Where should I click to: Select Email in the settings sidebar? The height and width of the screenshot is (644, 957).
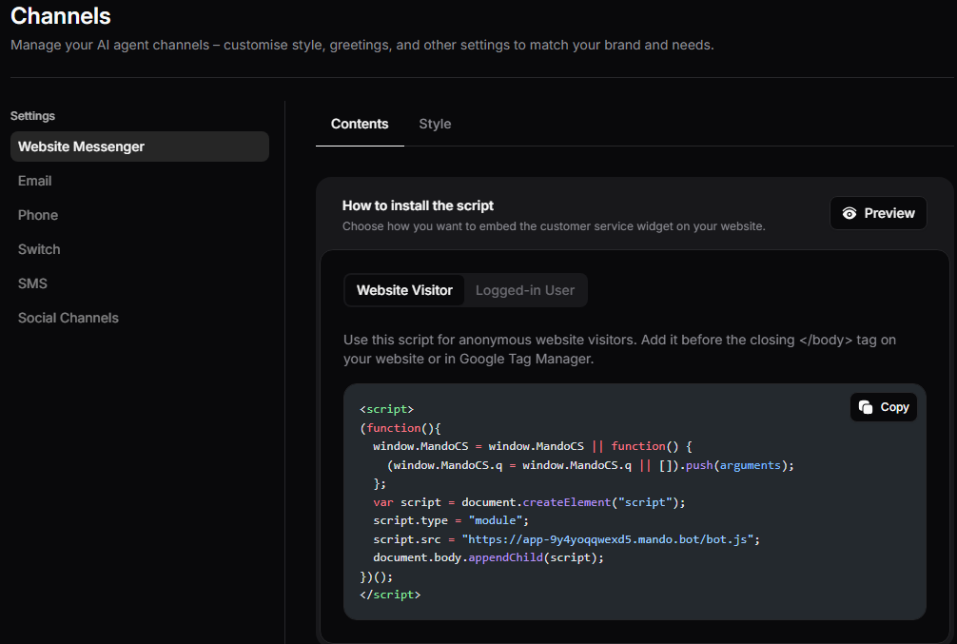coord(35,181)
